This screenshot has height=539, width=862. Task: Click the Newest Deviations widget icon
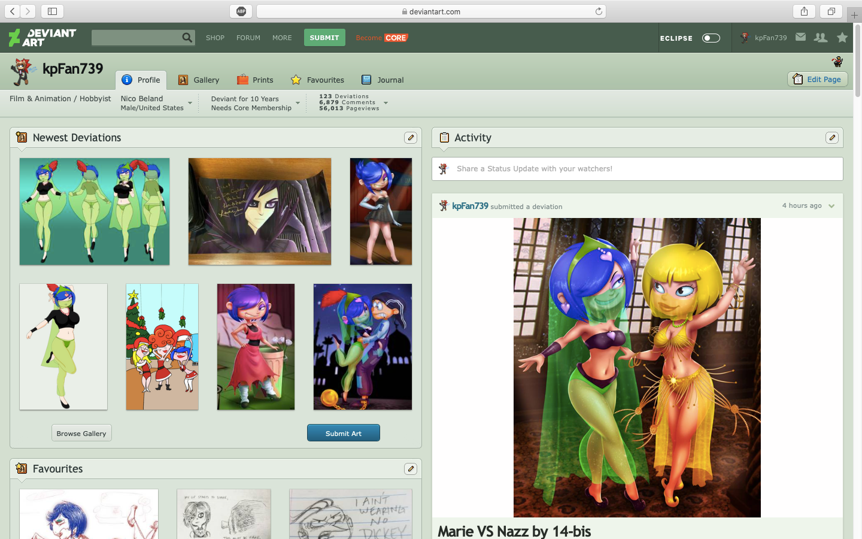point(22,137)
